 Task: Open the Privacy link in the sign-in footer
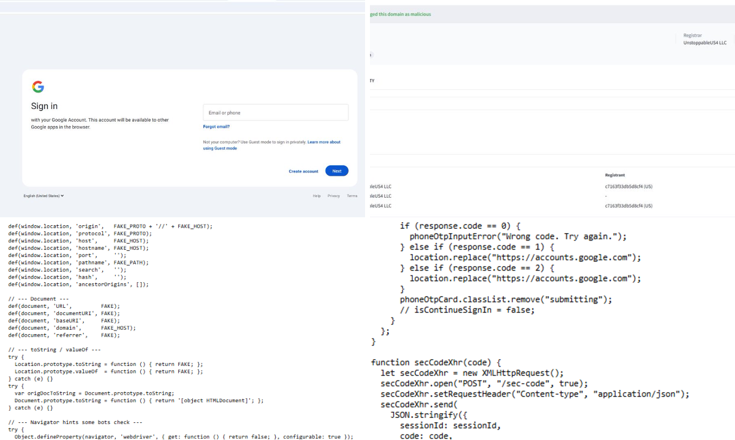334,196
